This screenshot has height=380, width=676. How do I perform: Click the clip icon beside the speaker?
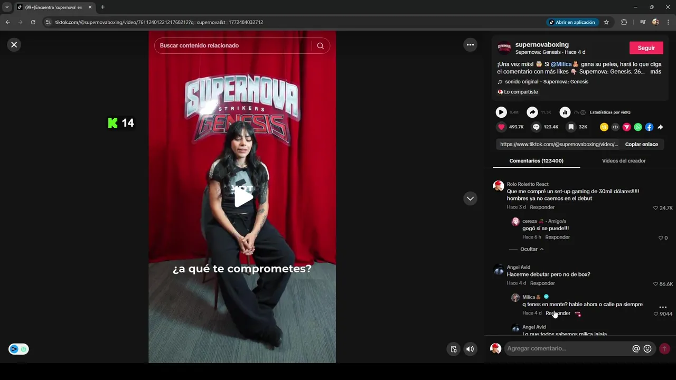[454, 349]
